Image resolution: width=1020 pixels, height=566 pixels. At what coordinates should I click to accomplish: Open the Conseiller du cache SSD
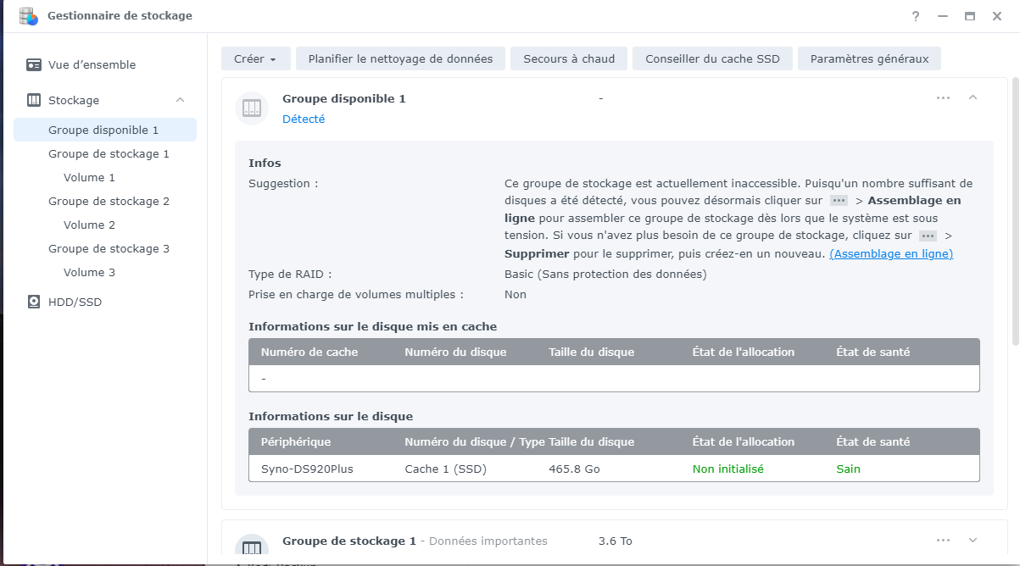(712, 58)
